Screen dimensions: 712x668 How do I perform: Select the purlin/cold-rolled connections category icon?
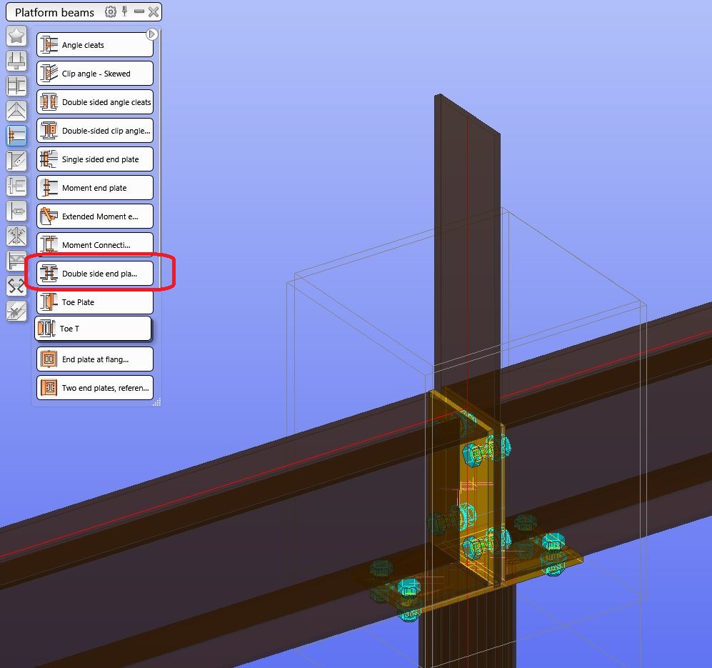pyautogui.click(x=16, y=186)
